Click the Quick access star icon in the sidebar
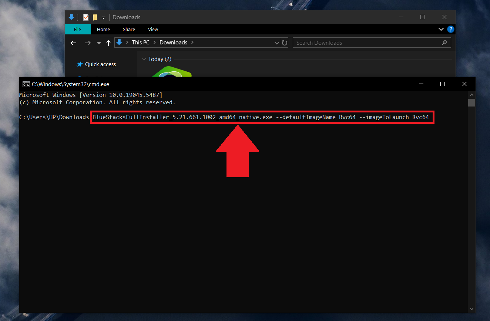The height and width of the screenshot is (321, 490). tap(80, 64)
